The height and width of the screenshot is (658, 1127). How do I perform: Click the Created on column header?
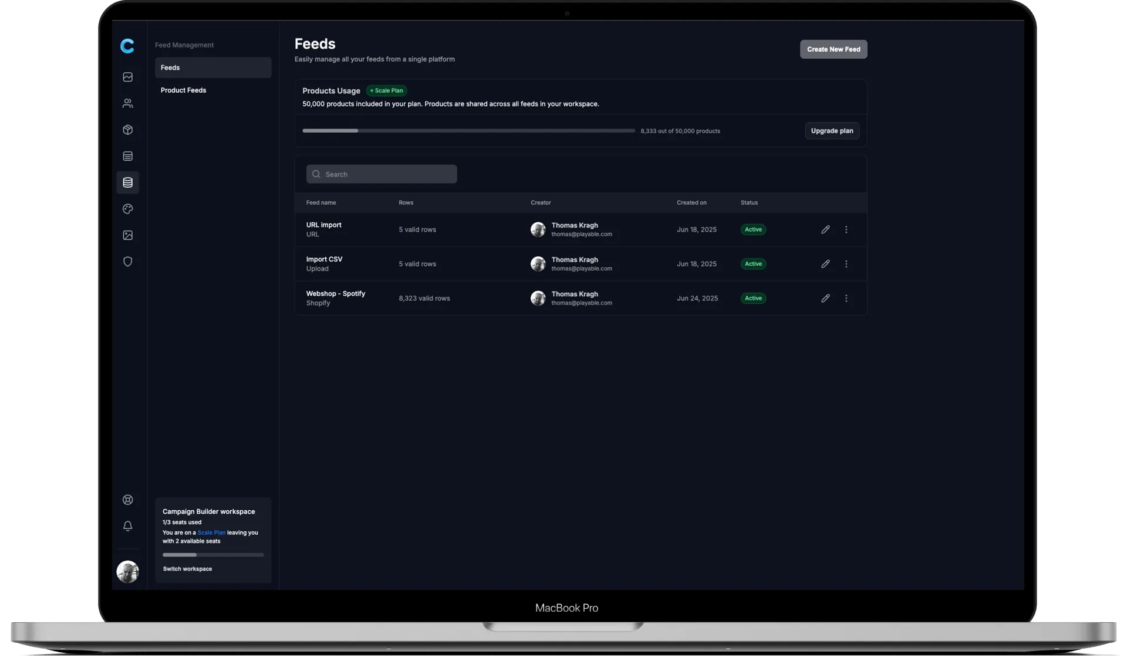click(x=691, y=202)
